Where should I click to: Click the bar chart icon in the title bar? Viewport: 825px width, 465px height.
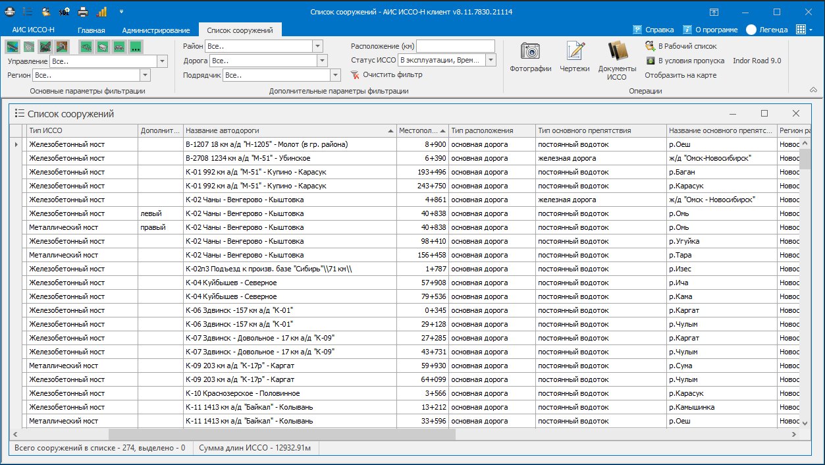[101, 12]
